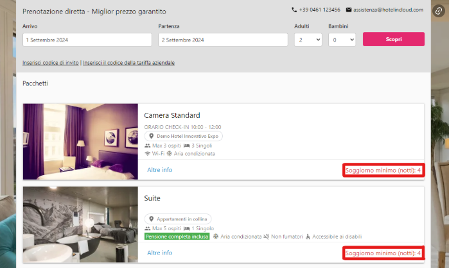Click the phone icon next to +39 0461 123456
The image size is (449, 268).
click(294, 10)
